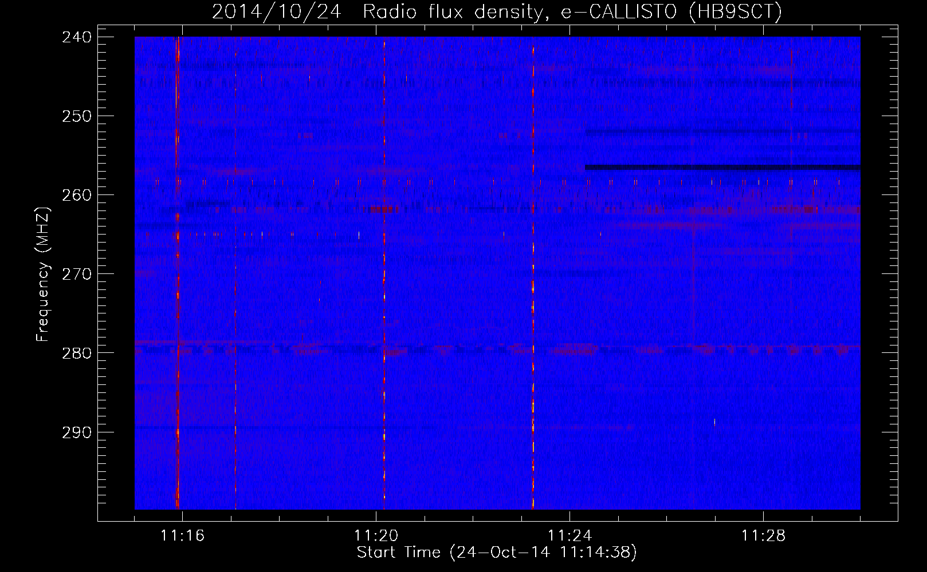Click the dark horizontal band near 256 MHz
This screenshot has width=927, height=572.
tap(722, 168)
